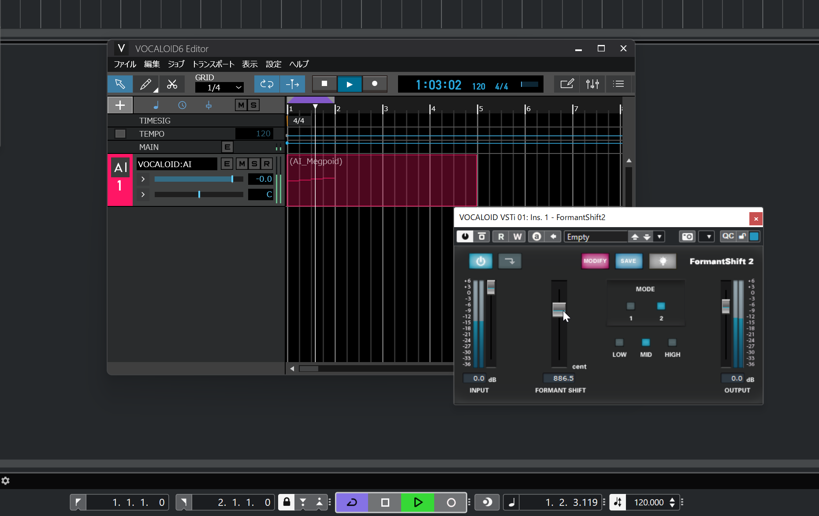
Task: Click record button in VOCALOID6 Editor
Action: pyautogui.click(x=375, y=84)
